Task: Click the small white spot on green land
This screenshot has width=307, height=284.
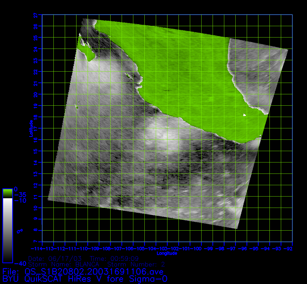Action: click(244, 115)
